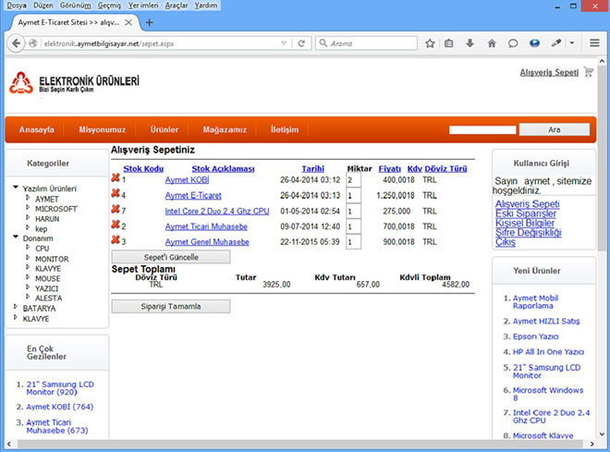Click the vertical page scrollbar thumb
The width and height of the screenshot is (610, 452).
pos(602,160)
